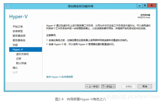Click the WS2012-host target server text
This screenshot has height=102, width=162.
point(144,17)
